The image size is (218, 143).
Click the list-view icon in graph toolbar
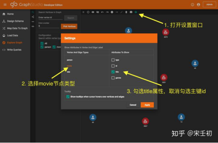[x=83, y=12]
